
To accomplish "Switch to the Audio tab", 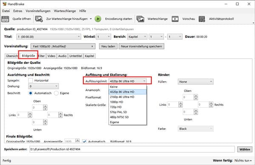I will click(62, 56).
